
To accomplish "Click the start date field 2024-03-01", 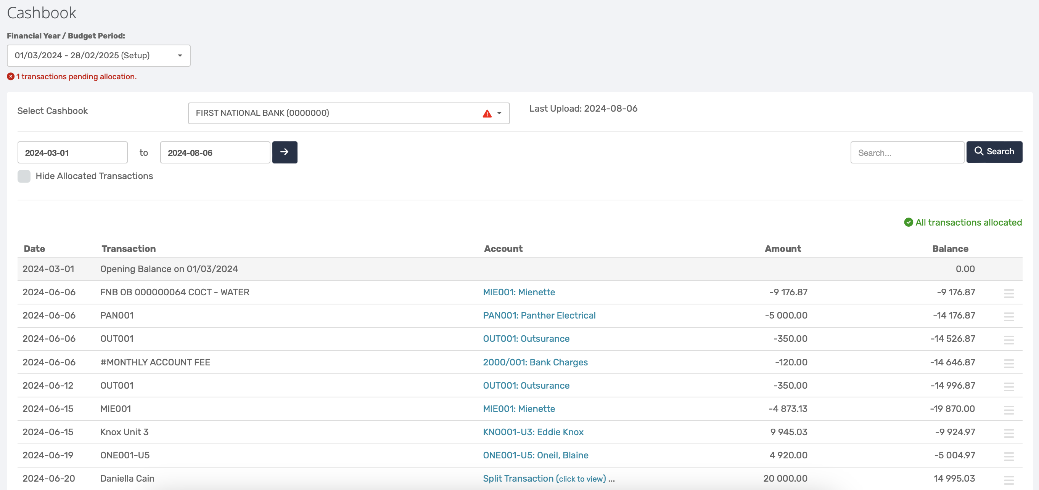I will 72,153.
